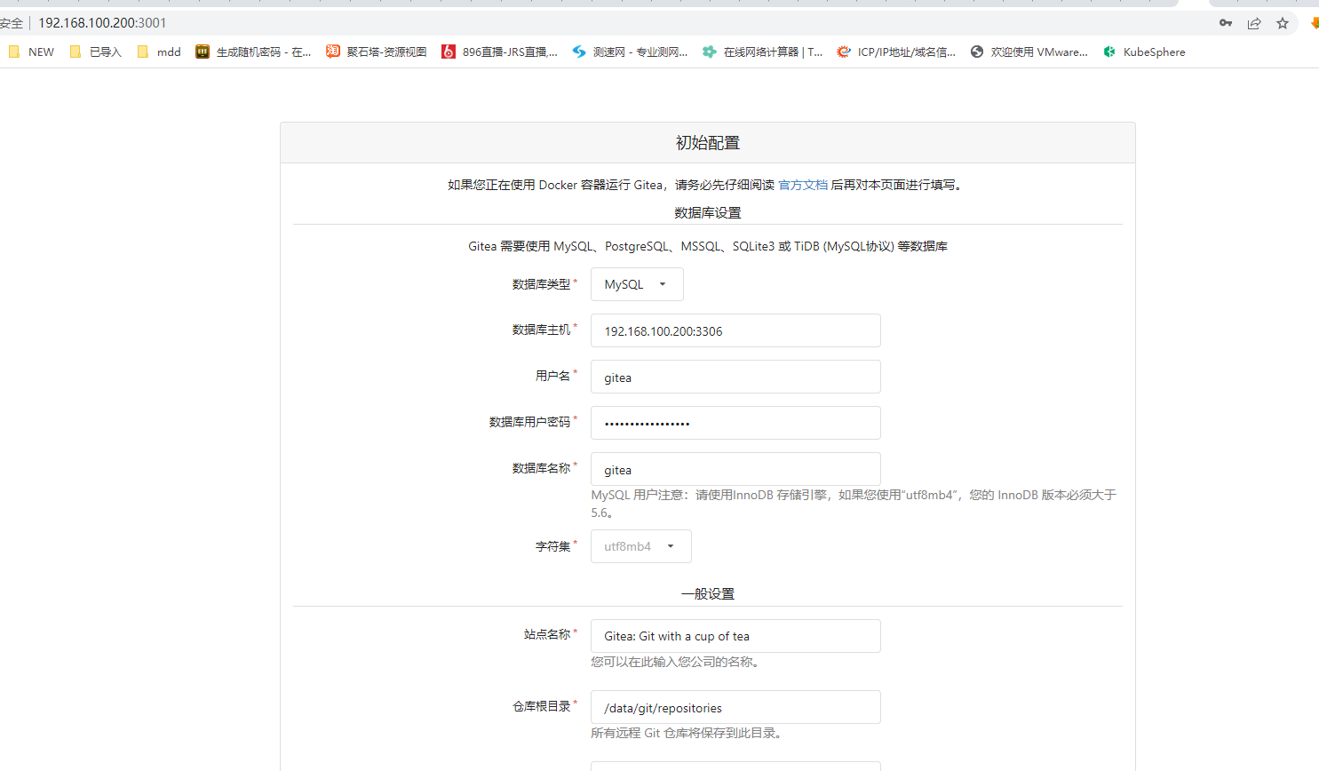This screenshot has width=1319, height=771.
Task: Click the 一般设置 section heading
Action: coord(708,593)
